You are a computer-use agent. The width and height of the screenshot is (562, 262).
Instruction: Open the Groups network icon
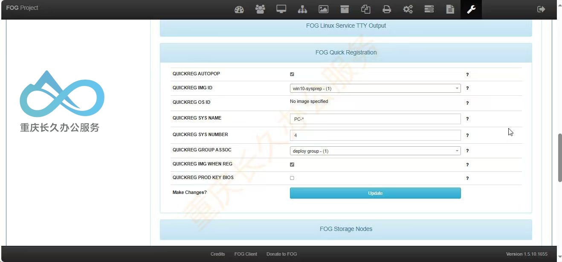pyautogui.click(x=302, y=9)
